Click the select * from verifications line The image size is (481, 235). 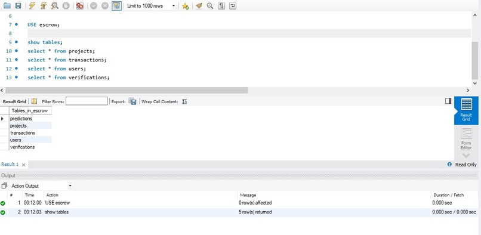pos(69,78)
